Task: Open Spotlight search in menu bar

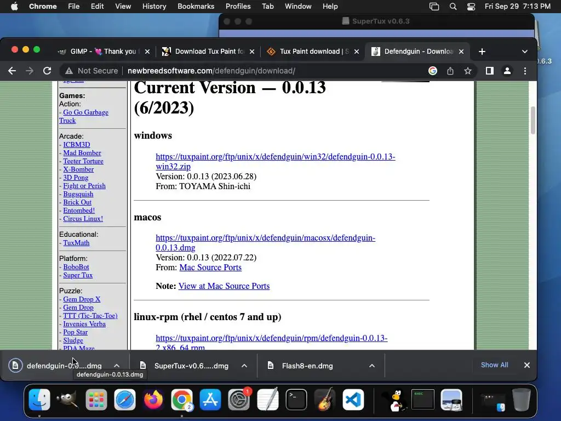Action: pyautogui.click(x=453, y=7)
